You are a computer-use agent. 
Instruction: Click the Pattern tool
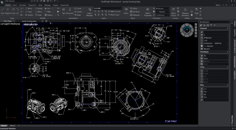point(49,15)
